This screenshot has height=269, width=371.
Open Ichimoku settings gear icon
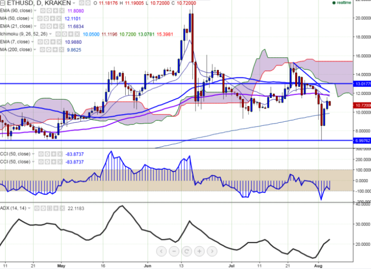[64, 34]
